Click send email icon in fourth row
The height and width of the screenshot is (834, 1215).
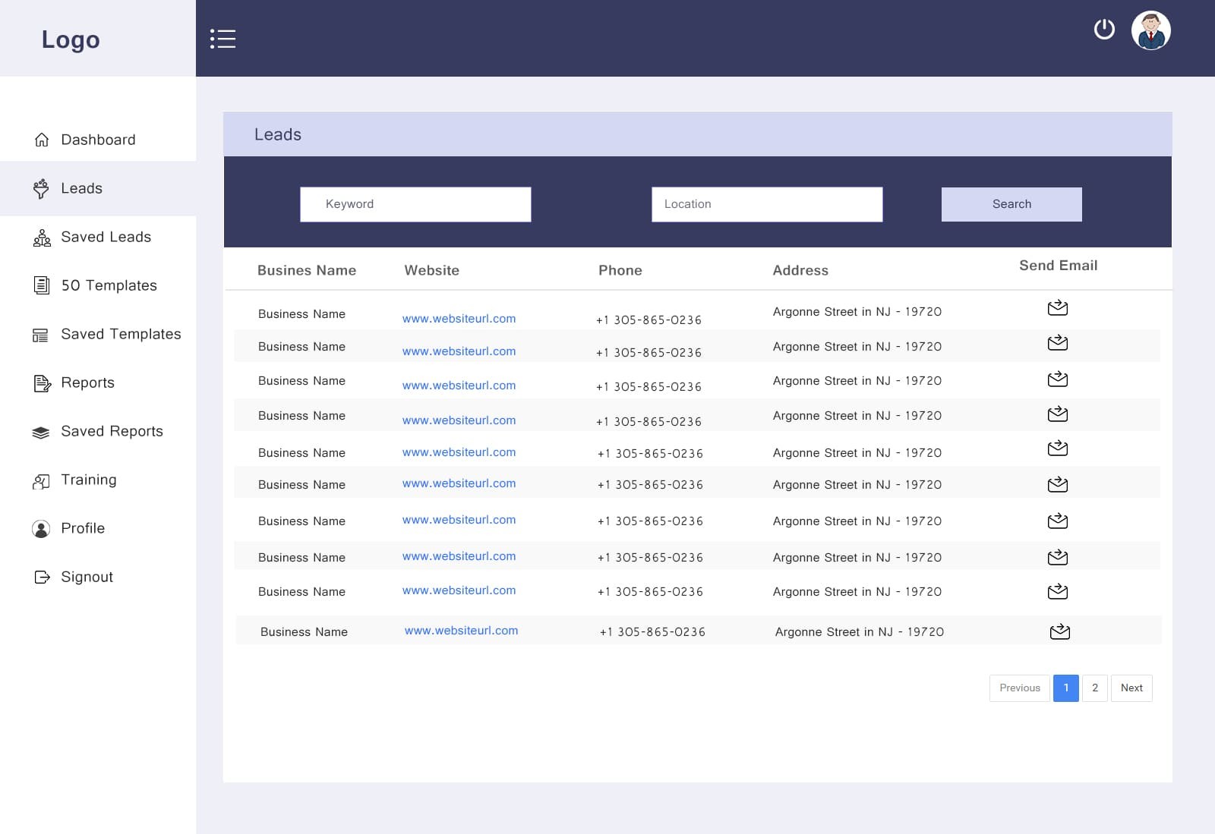1058,414
